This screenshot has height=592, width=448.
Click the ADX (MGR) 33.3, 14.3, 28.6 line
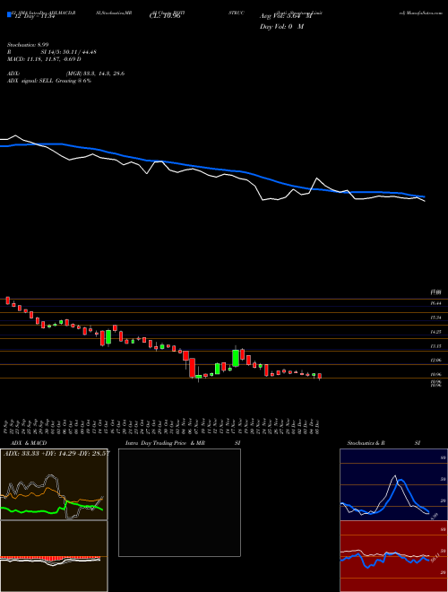point(66,74)
